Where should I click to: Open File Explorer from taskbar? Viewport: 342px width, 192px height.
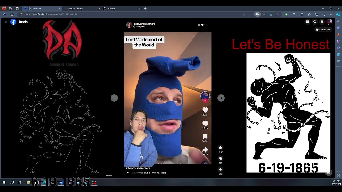pyautogui.click(x=28, y=183)
